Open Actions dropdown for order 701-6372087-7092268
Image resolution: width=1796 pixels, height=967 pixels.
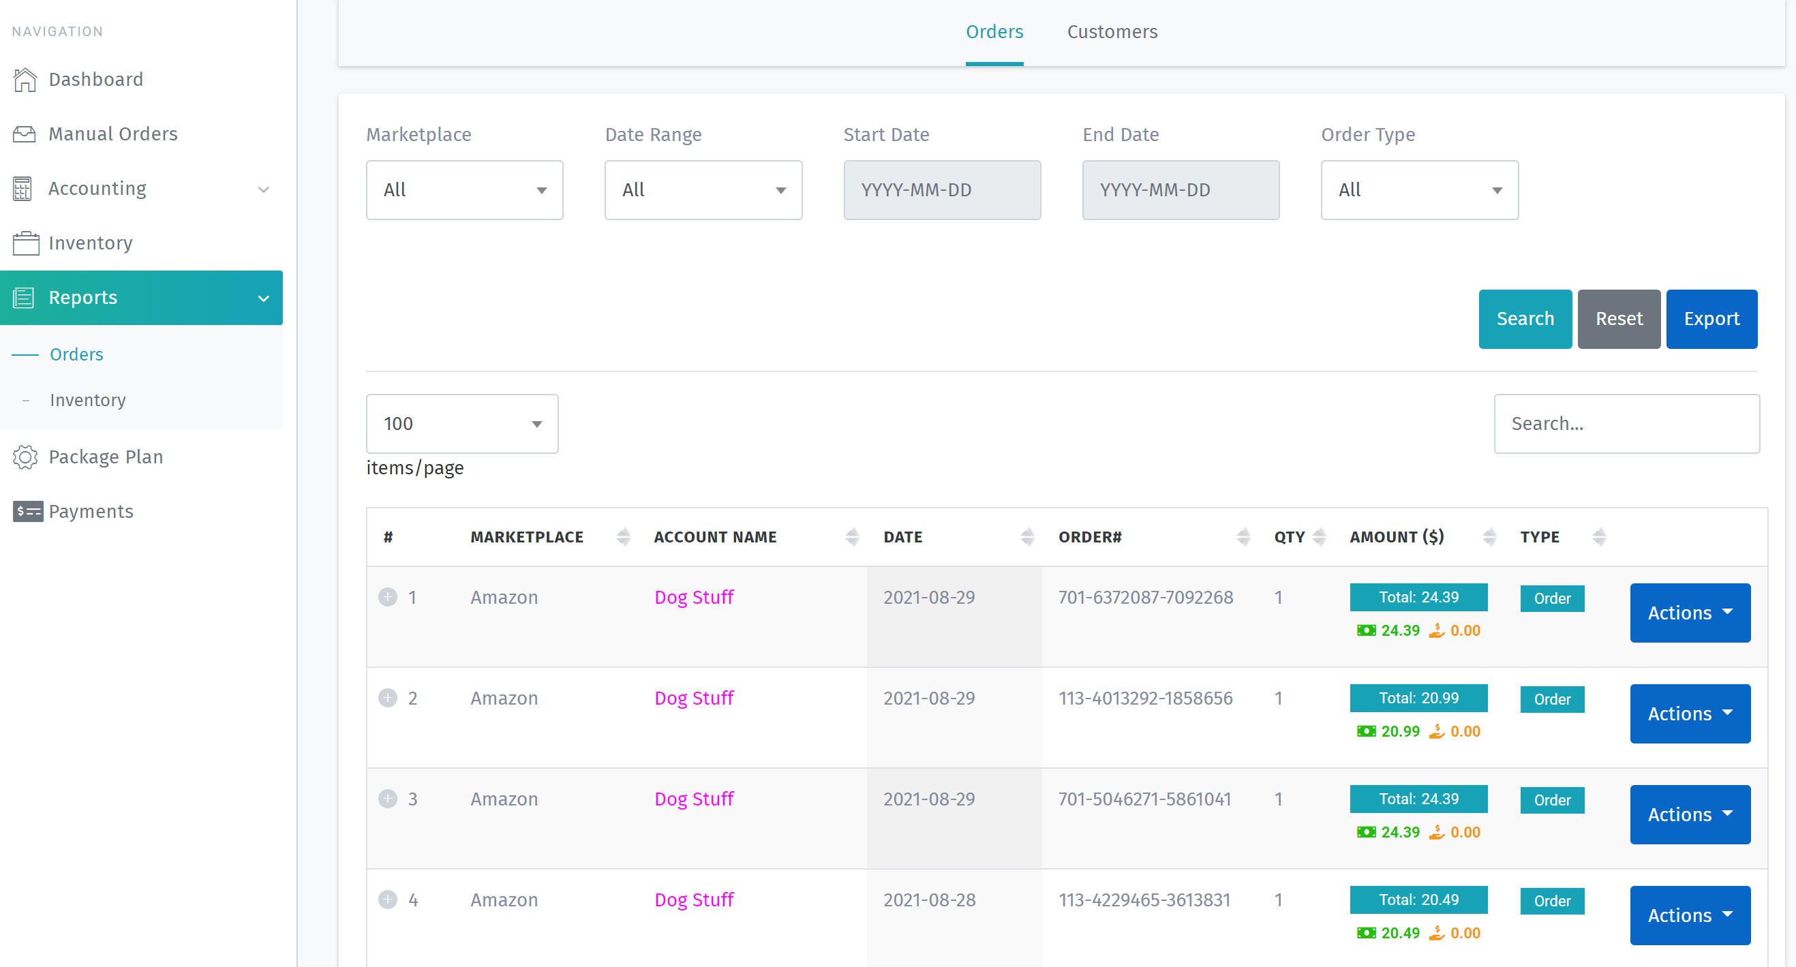click(x=1689, y=613)
